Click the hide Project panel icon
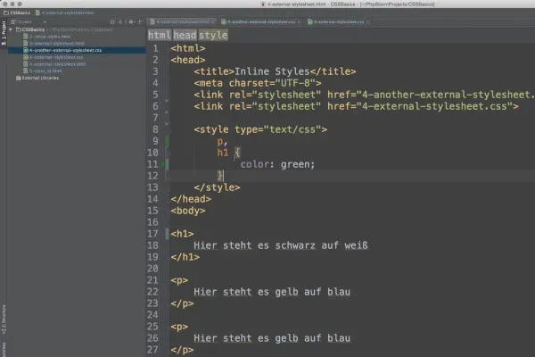 tap(141, 21)
